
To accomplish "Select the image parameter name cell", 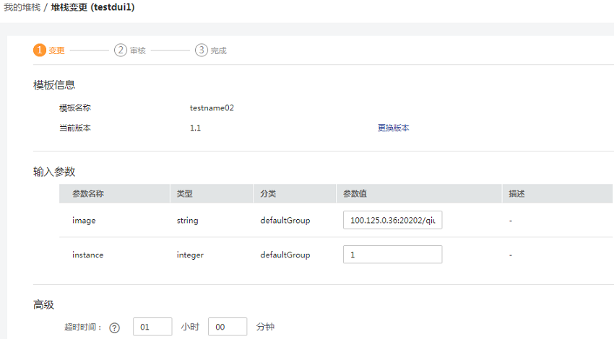I will [84, 221].
